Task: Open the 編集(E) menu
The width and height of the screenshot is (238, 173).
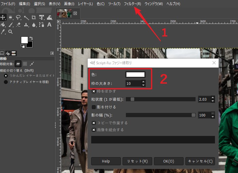Action: (x=24, y=4)
